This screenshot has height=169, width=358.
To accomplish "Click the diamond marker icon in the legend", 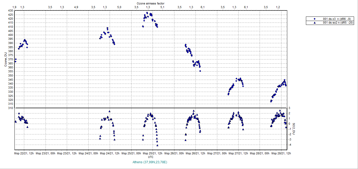I will pyautogui.click(x=314, y=19).
